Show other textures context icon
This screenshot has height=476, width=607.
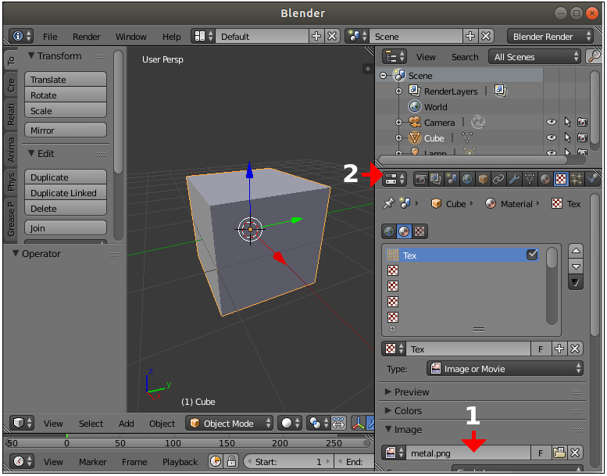click(x=420, y=231)
